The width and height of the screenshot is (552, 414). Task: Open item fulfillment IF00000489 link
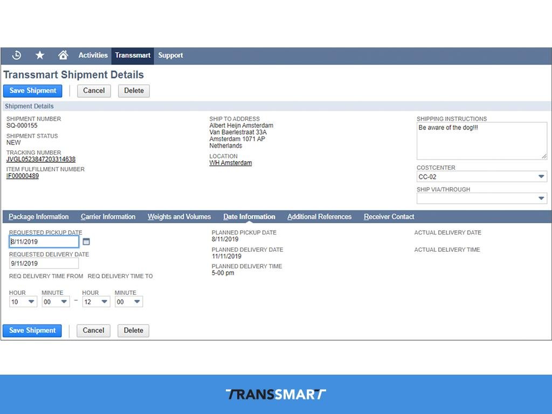[x=23, y=176]
